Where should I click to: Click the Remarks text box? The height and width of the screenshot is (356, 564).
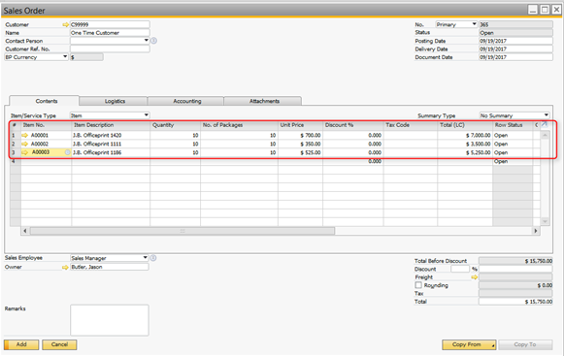coord(110,320)
